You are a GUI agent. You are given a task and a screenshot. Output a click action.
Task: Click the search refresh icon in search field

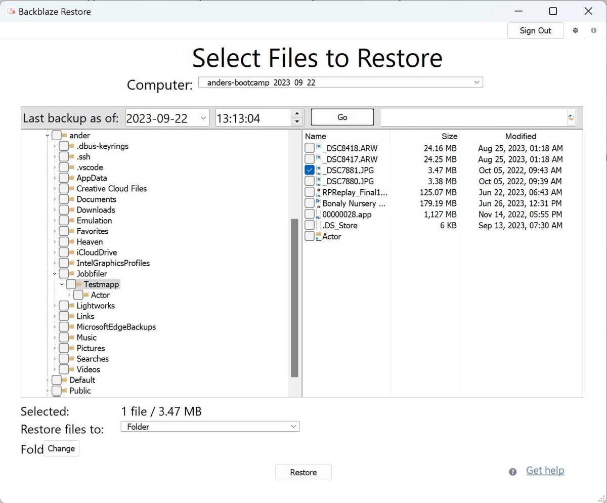click(x=571, y=118)
